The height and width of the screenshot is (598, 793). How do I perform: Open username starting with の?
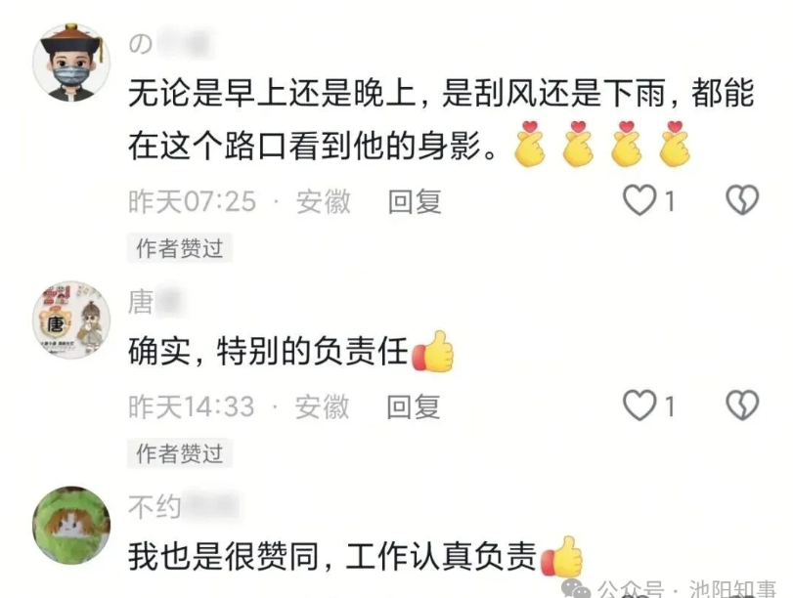[x=169, y=43]
